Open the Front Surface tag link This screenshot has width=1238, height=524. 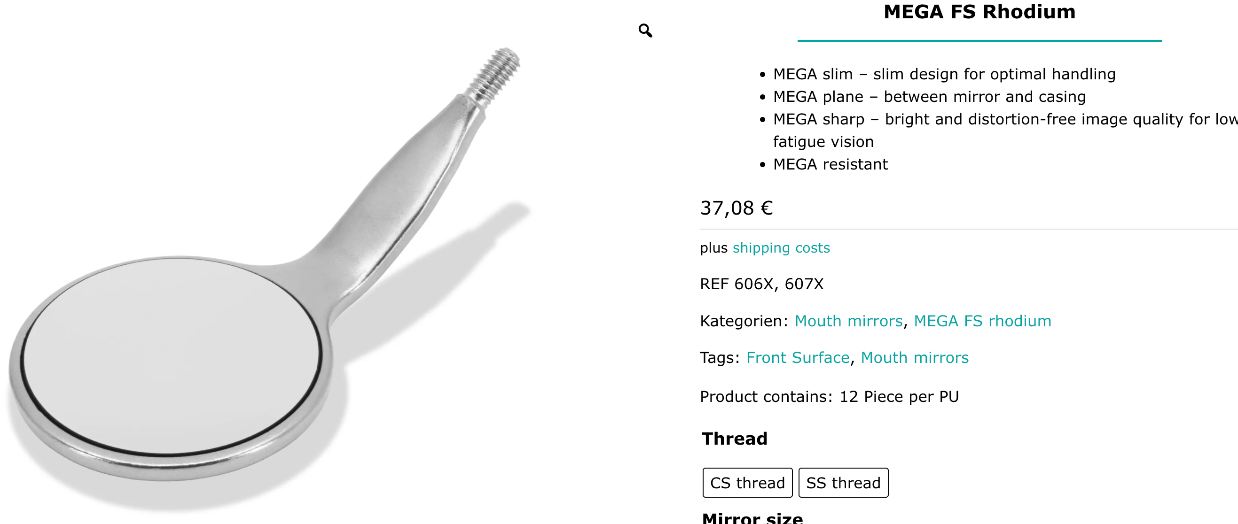pos(797,357)
